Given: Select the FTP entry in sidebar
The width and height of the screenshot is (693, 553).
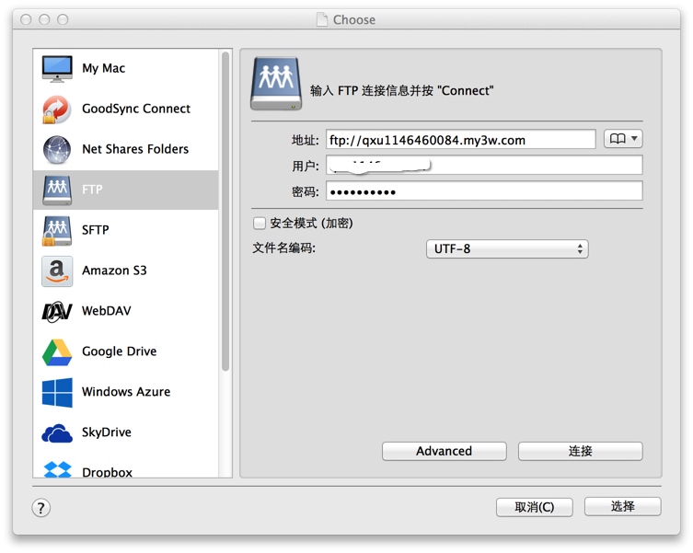Looking at the screenshot, I should (x=125, y=190).
